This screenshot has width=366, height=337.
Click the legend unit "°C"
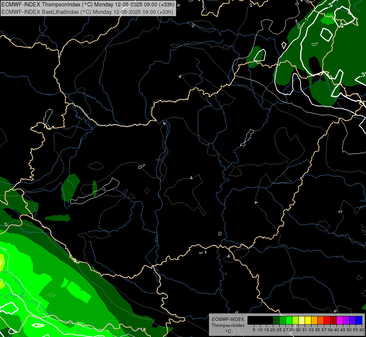click(228, 331)
